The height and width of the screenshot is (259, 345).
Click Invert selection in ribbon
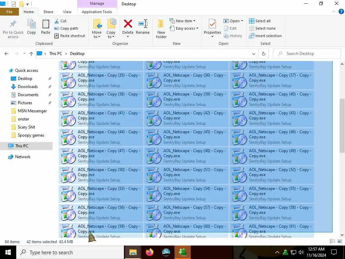pyautogui.click(x=265, y=36)
